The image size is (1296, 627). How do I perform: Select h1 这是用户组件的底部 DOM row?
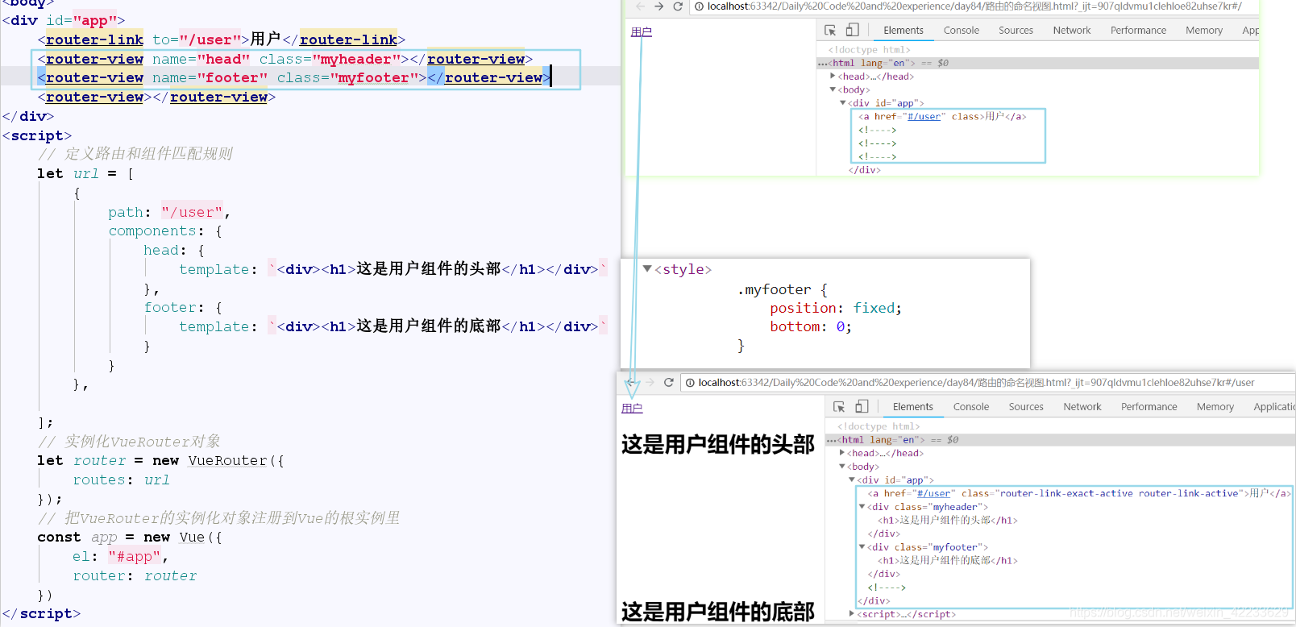(948, 560)
